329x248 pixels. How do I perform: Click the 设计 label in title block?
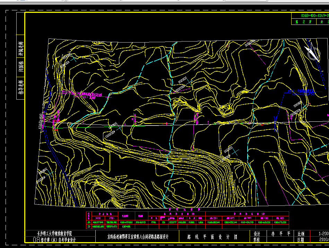coord(257,233)
